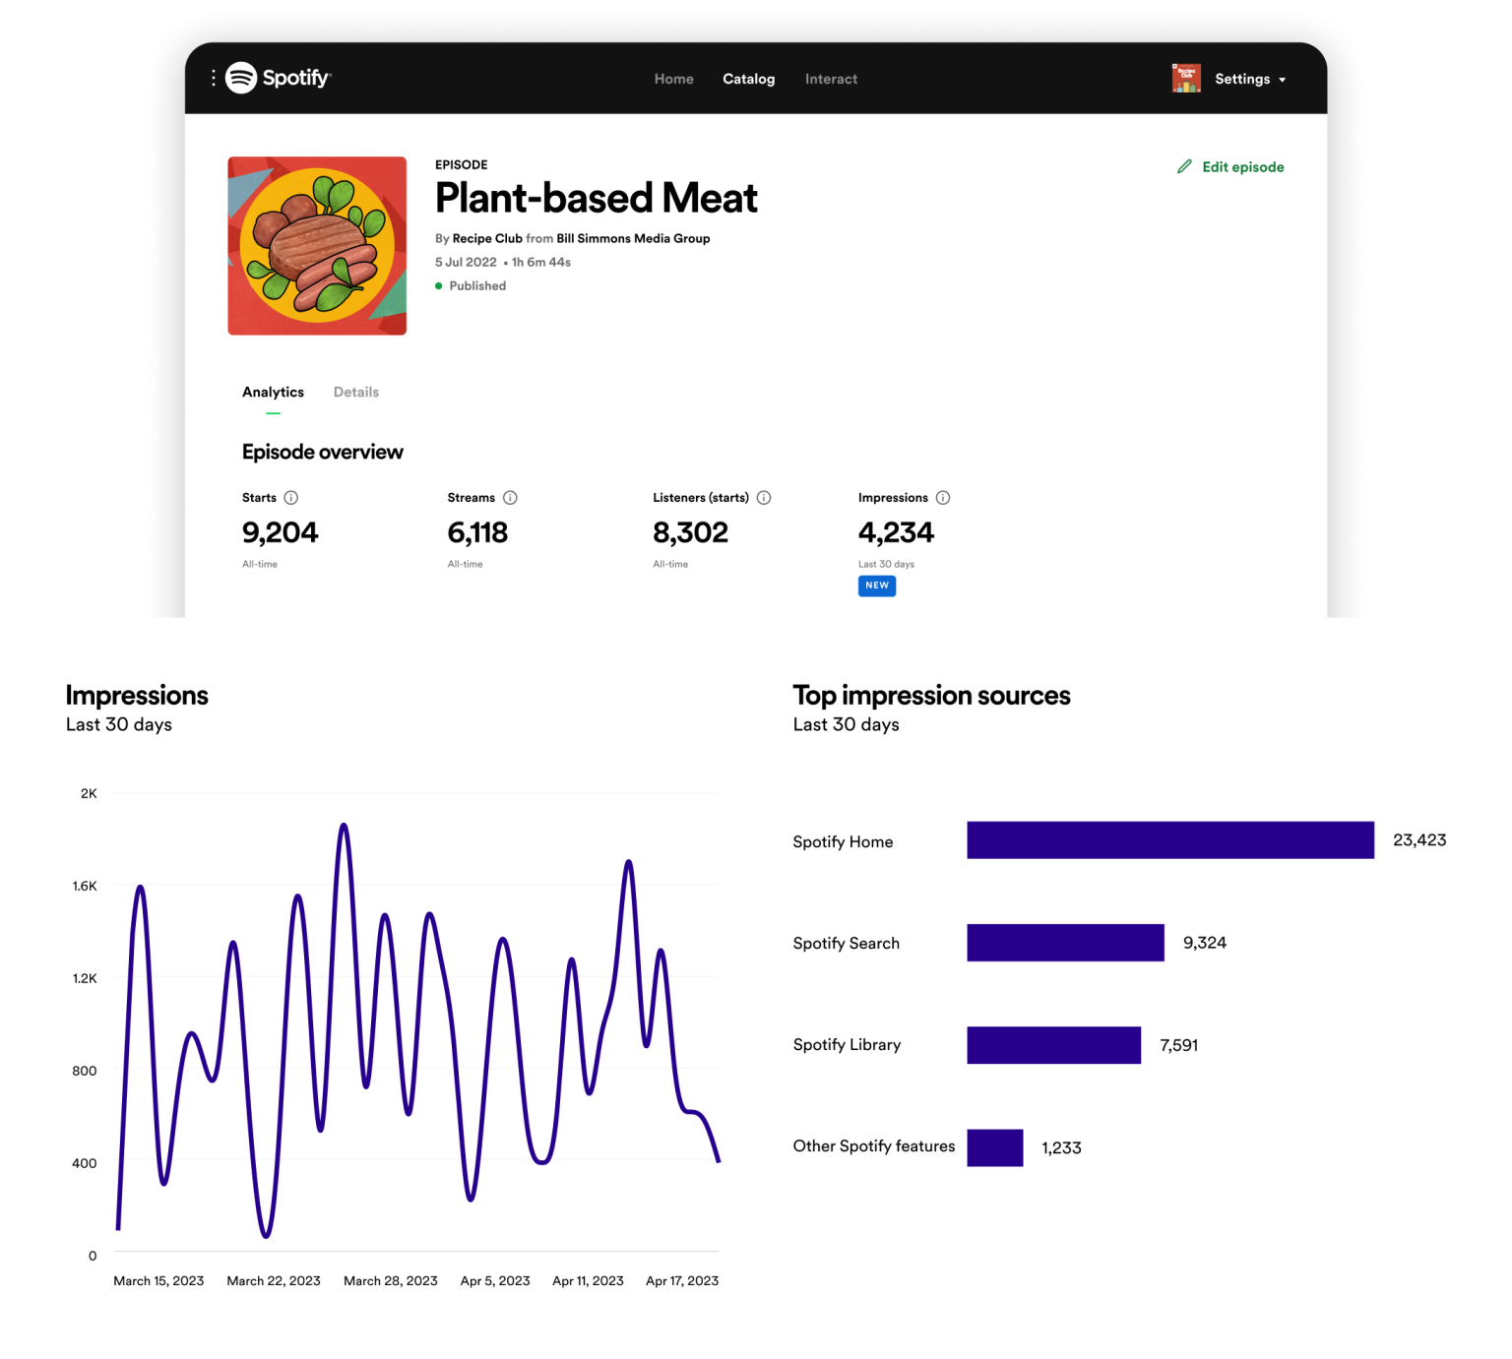Screen dimensions: 1512x1359
Task: Open the Catalog nav item
Action: 749,79
